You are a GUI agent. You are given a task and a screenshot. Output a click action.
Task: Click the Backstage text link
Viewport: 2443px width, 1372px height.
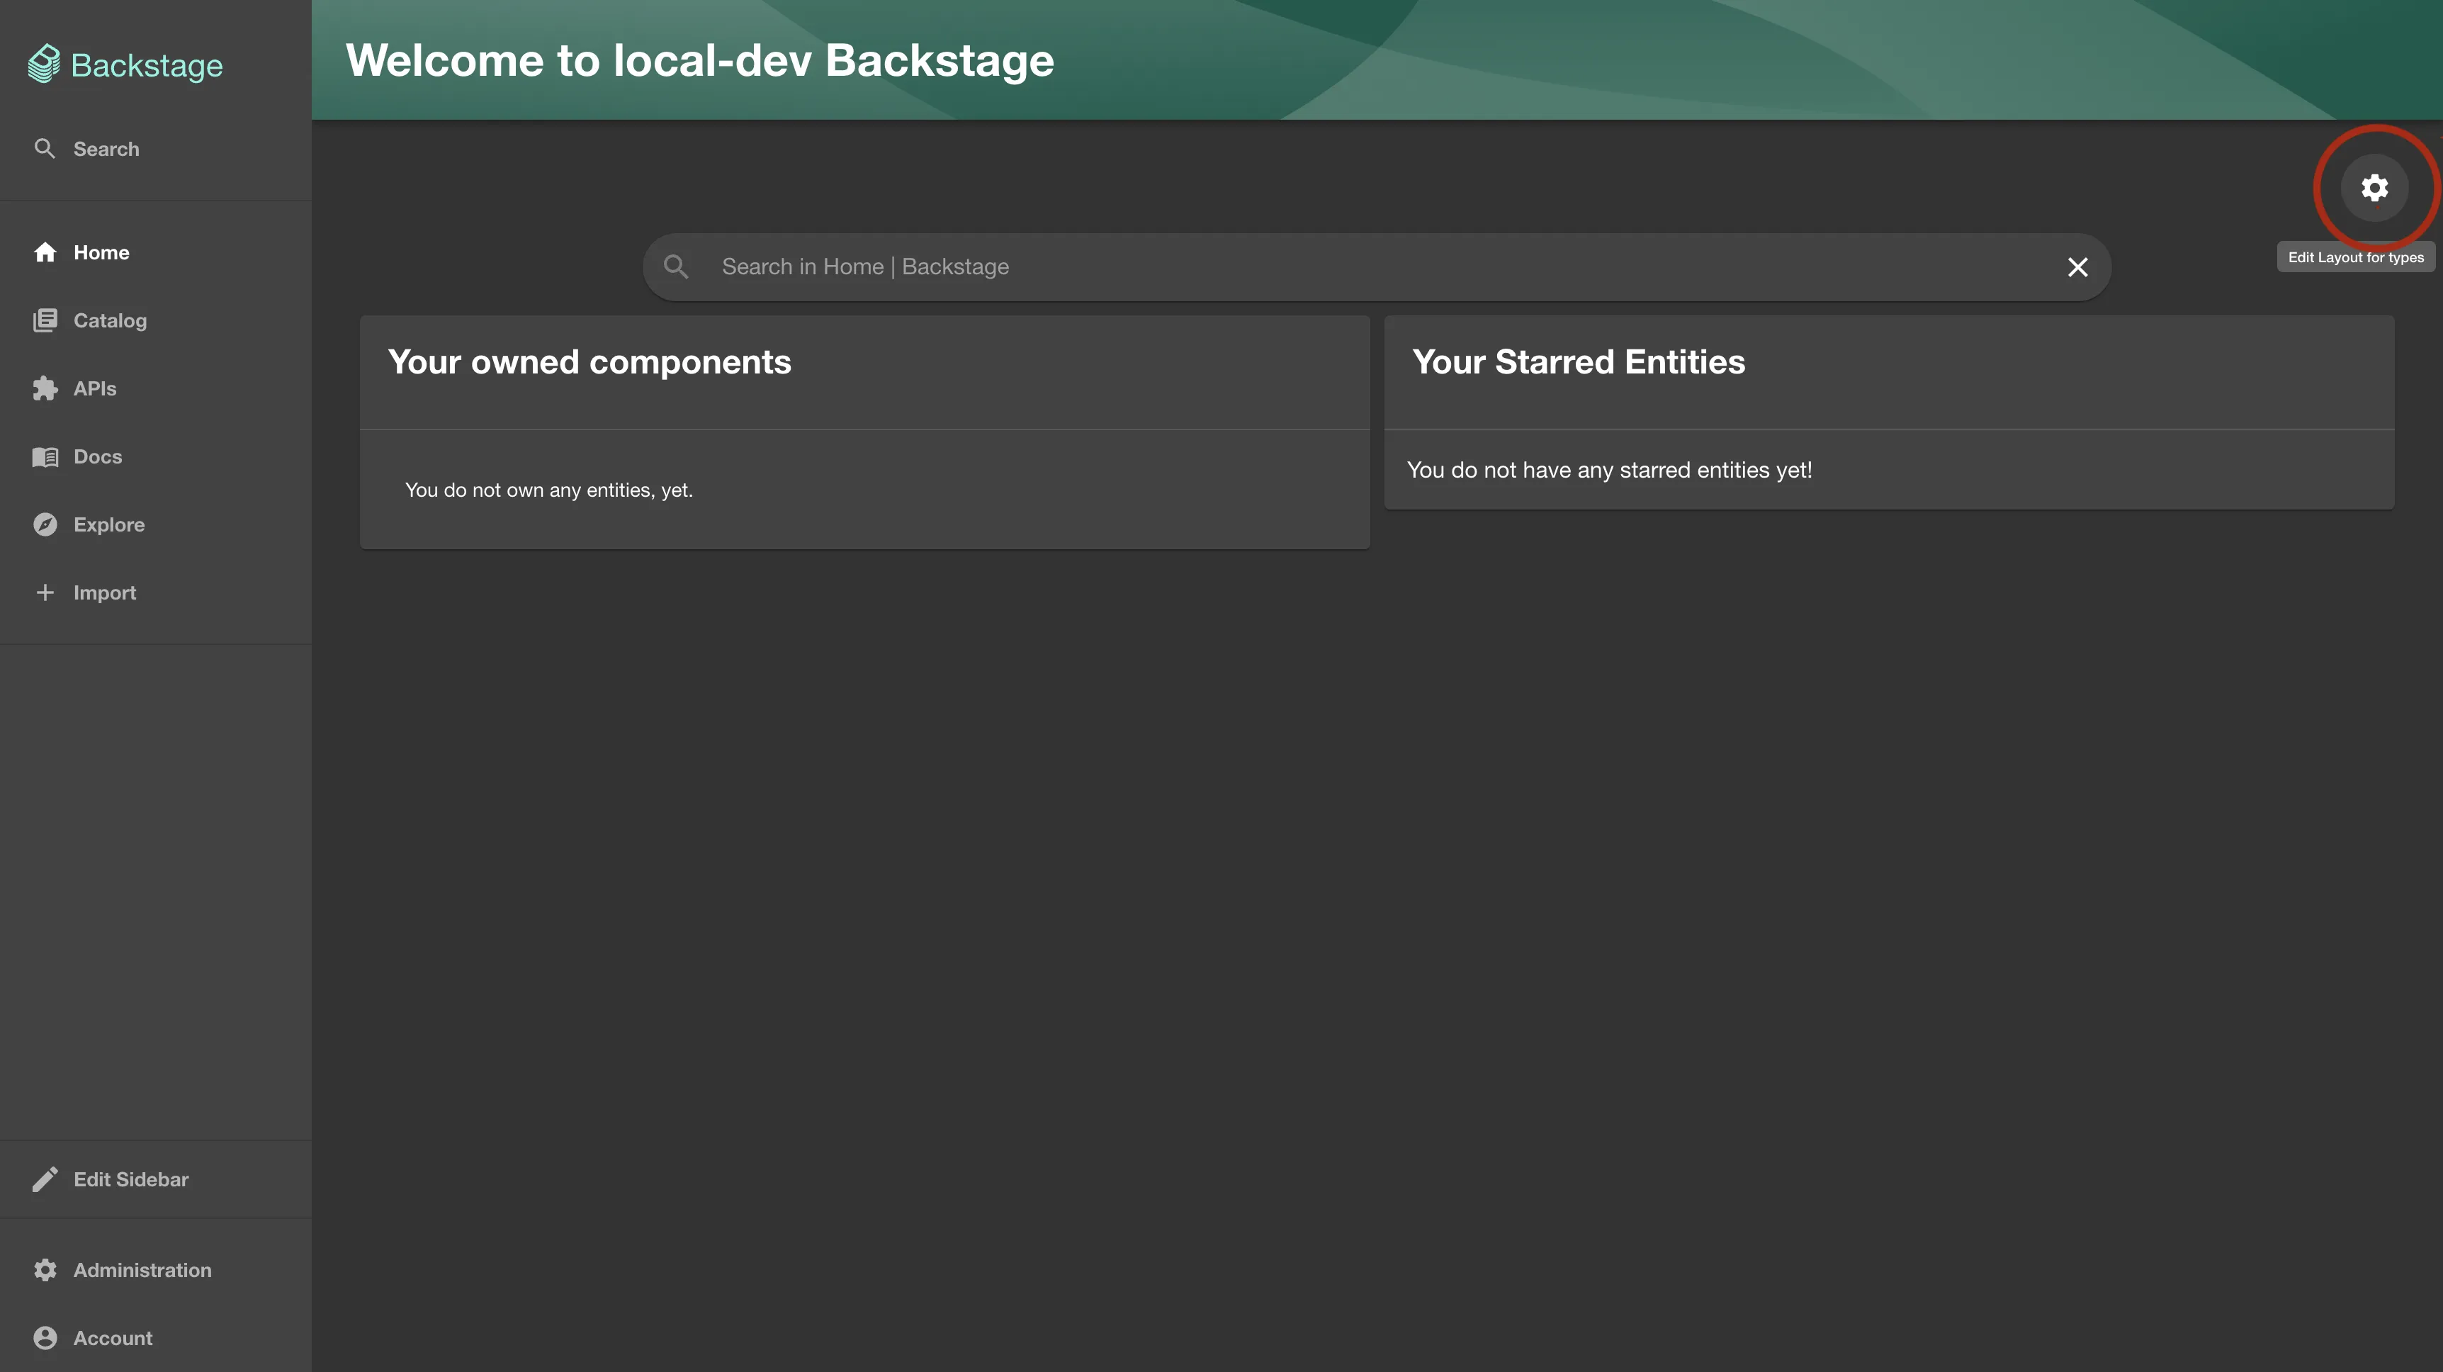pyautogui.click(x=147, y=65)
